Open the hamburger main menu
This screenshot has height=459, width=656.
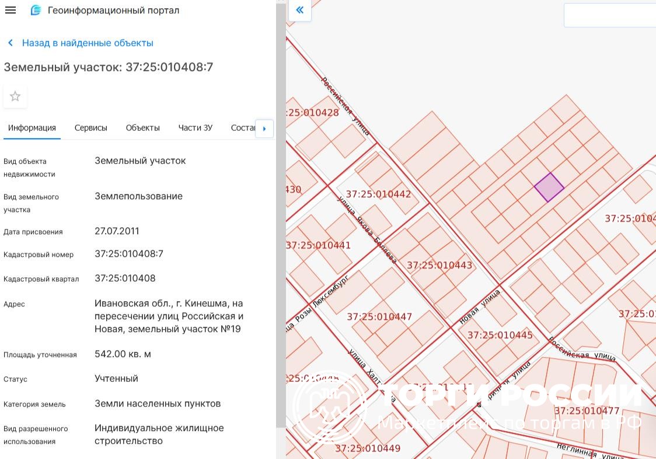point(11,10)
